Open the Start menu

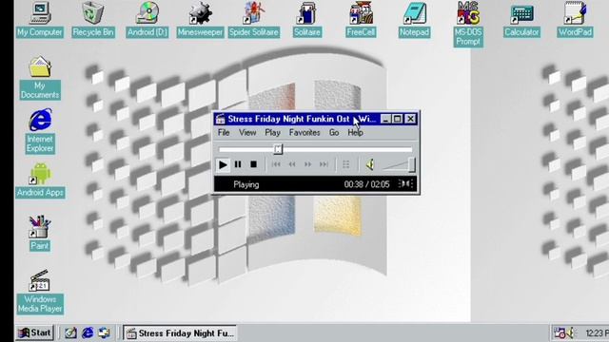coord(34,332)
